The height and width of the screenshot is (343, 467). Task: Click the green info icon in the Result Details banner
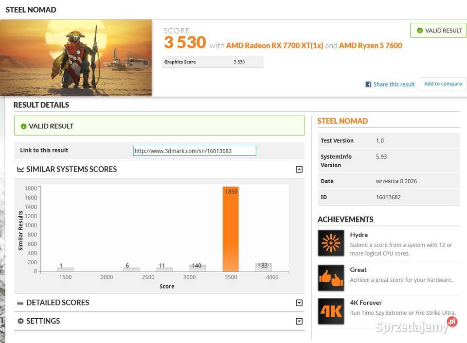(23, 126)
